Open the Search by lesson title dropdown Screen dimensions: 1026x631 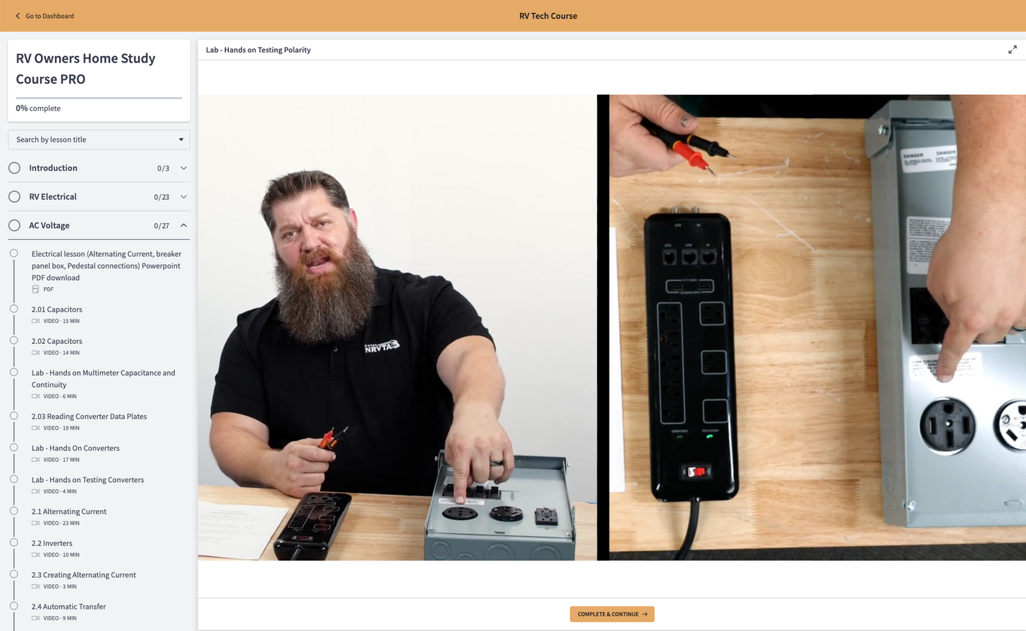coord(99,139)
